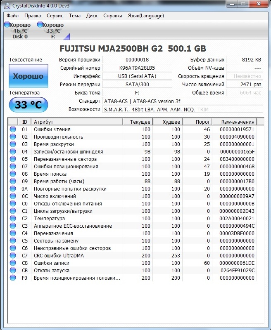Click blue orb beside reallocated sectors row 05
The image size is (271, 330).
(13, 159)
